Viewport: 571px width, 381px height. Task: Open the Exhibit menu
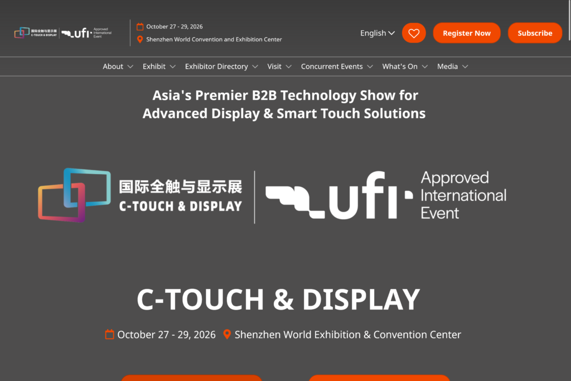pos(159,66)
